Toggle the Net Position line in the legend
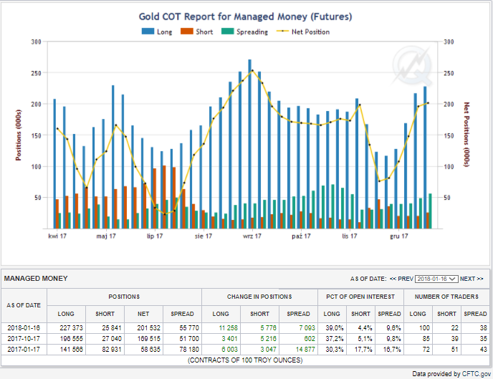The image size is (493, 379). coord(303,32)
